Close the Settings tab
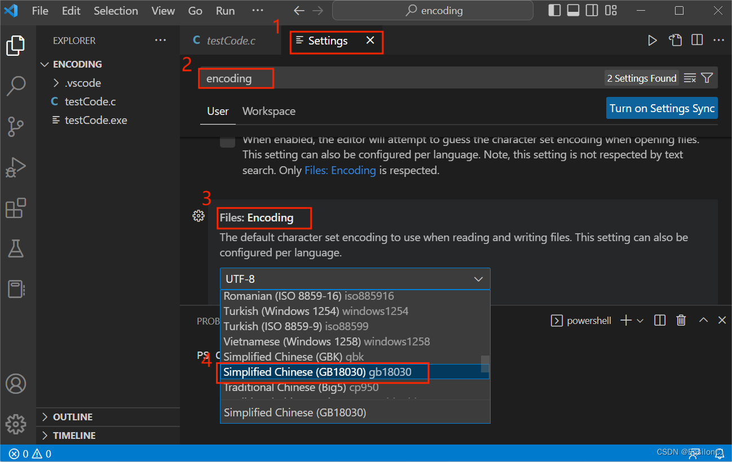 pyautogui.click(x=370, y=41)
